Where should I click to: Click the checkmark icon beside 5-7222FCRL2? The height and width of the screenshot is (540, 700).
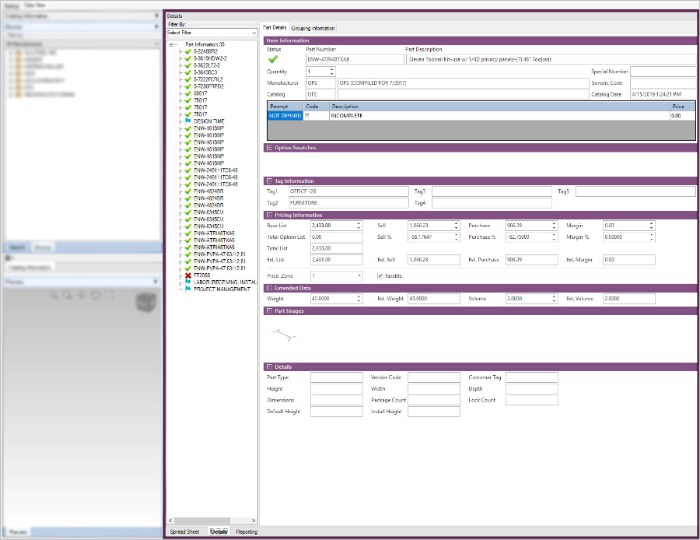pos(188,79)
